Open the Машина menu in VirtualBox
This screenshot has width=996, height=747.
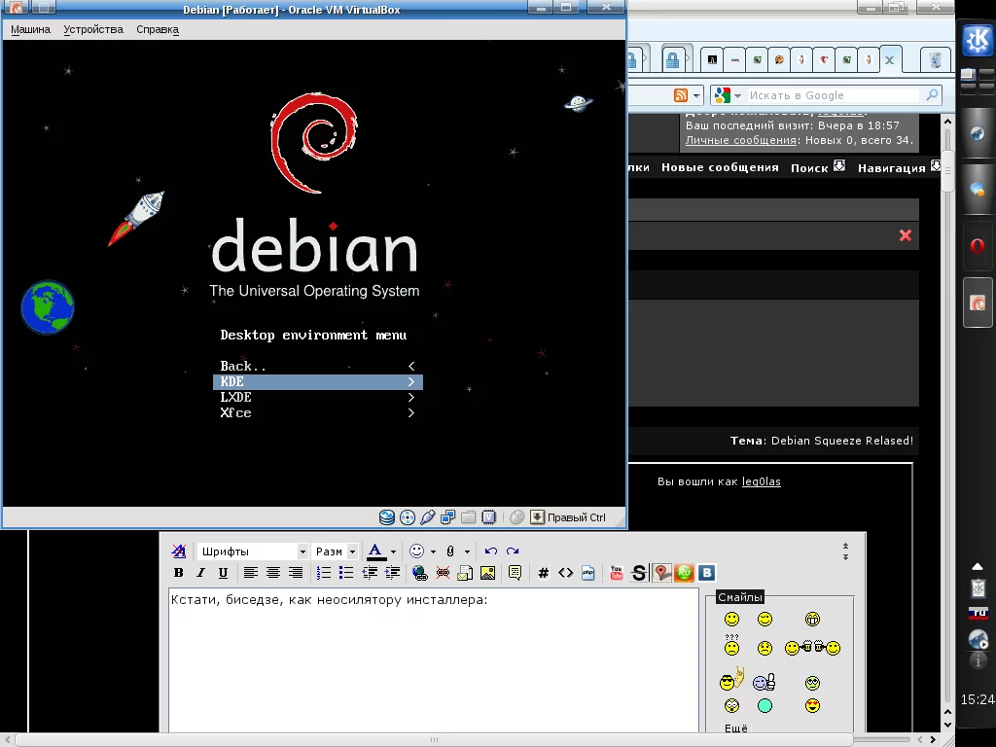tap(30, 29)
